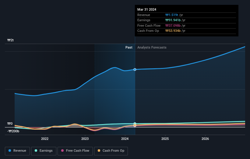Click the teal Earnings data point marker
The height and width of the screenshot is (159, 250).
pyautogui.click(x=135, y=123)
